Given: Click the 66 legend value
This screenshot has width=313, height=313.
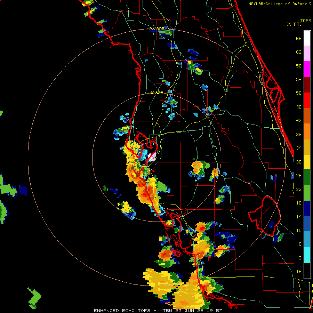Looking at the screenshot, I should point(299,39).
